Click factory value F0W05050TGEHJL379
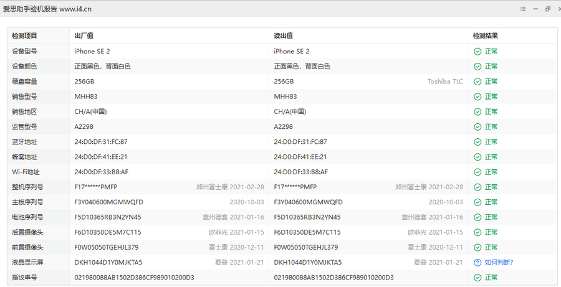This screenshot has height=287, width=561. tap(107, 247)
